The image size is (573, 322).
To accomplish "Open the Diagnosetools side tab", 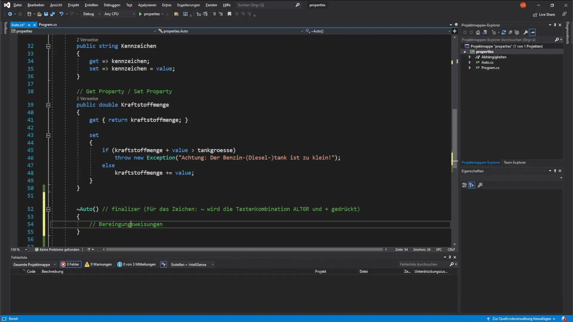I will click(568, 33).
